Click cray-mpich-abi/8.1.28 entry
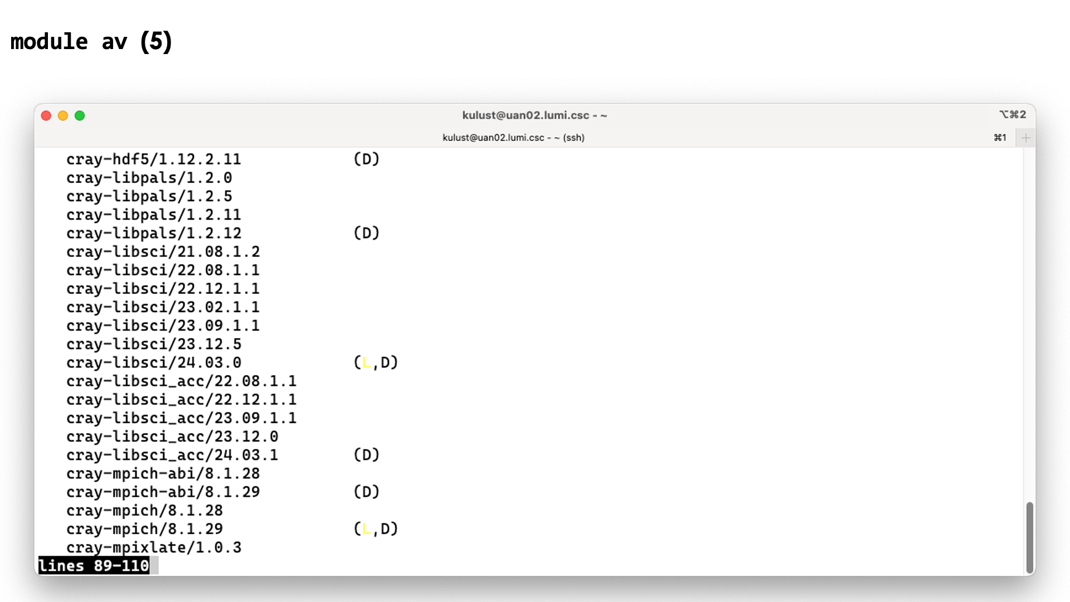This screenshot has height=602, width=1070. (x=163, y=474)
